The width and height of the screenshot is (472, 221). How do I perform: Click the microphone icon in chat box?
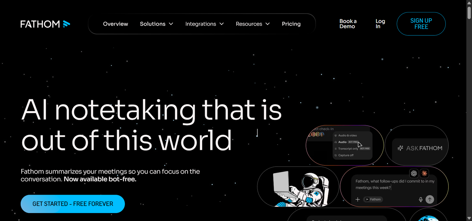(x=421, y=199)
